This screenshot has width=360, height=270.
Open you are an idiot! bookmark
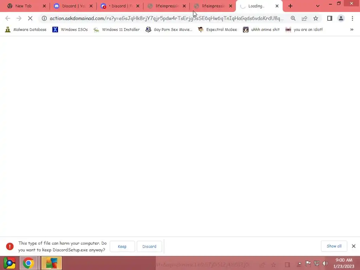(x=304, y=30)
